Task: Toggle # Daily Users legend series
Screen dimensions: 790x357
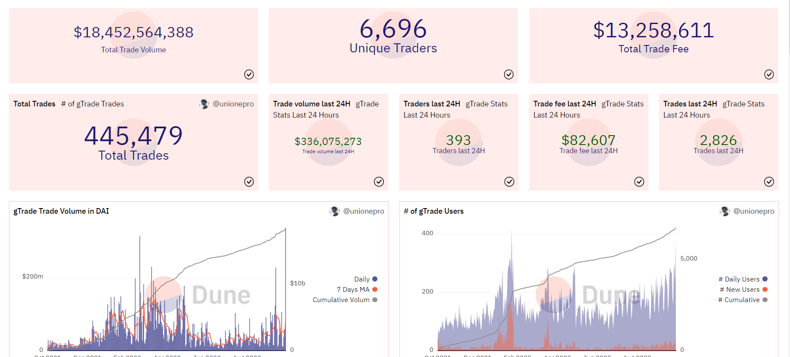Action: (x=743, y=279)
